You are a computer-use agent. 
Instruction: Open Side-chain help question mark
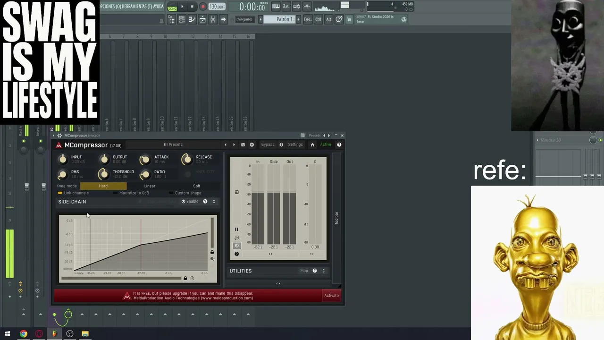[x=205, y=202]
